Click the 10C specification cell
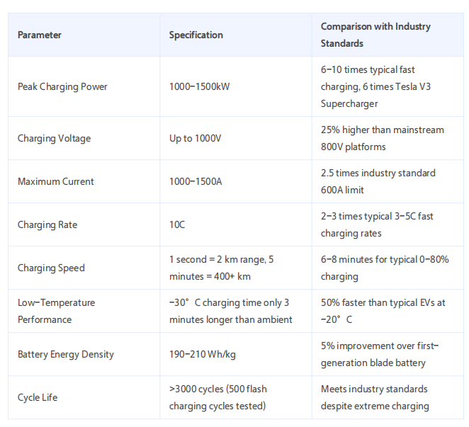The image size is (469, 427). (177, 224)
